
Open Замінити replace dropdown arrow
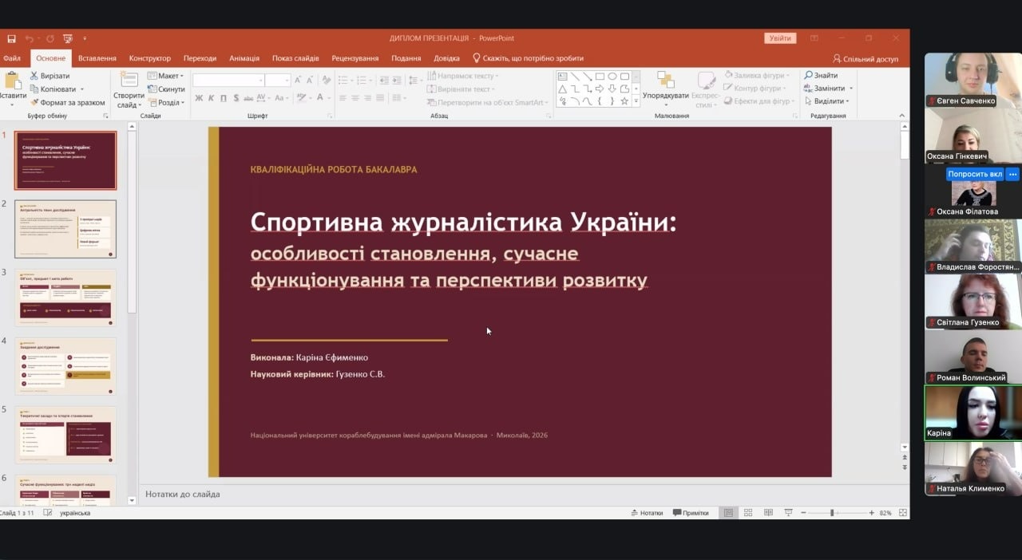851,89
